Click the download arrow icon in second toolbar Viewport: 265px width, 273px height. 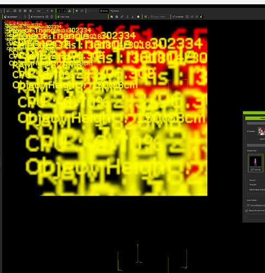[x=132, y=17]
